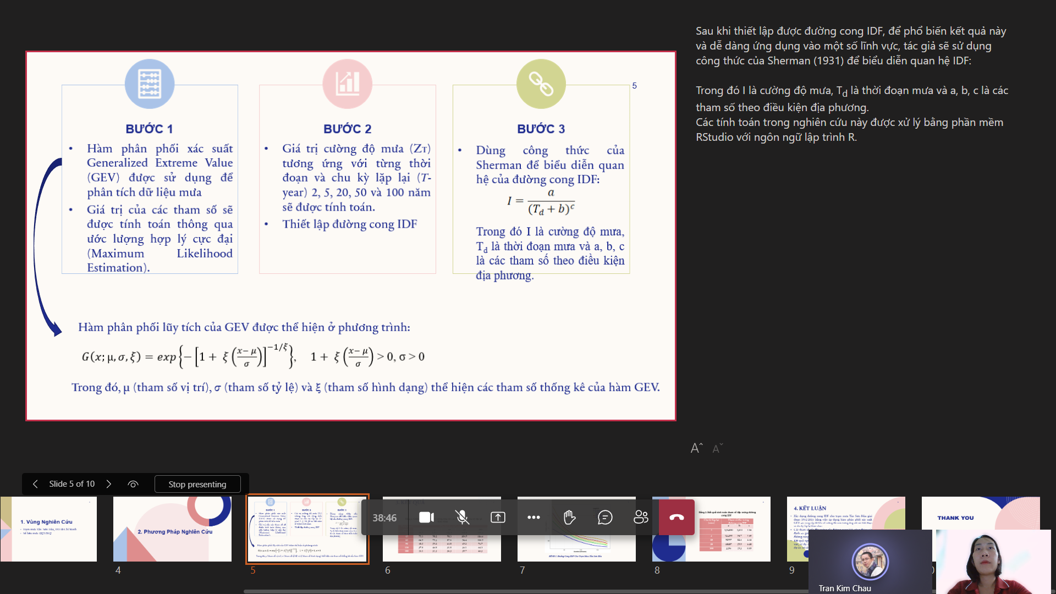Show the meeting chat conversation

point(605,518)
